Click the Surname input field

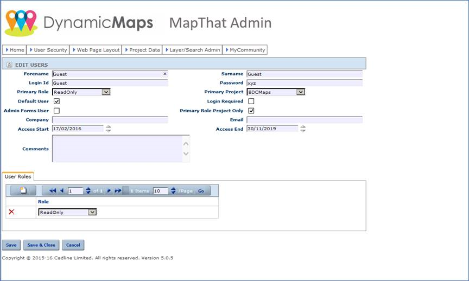point(305,74)
